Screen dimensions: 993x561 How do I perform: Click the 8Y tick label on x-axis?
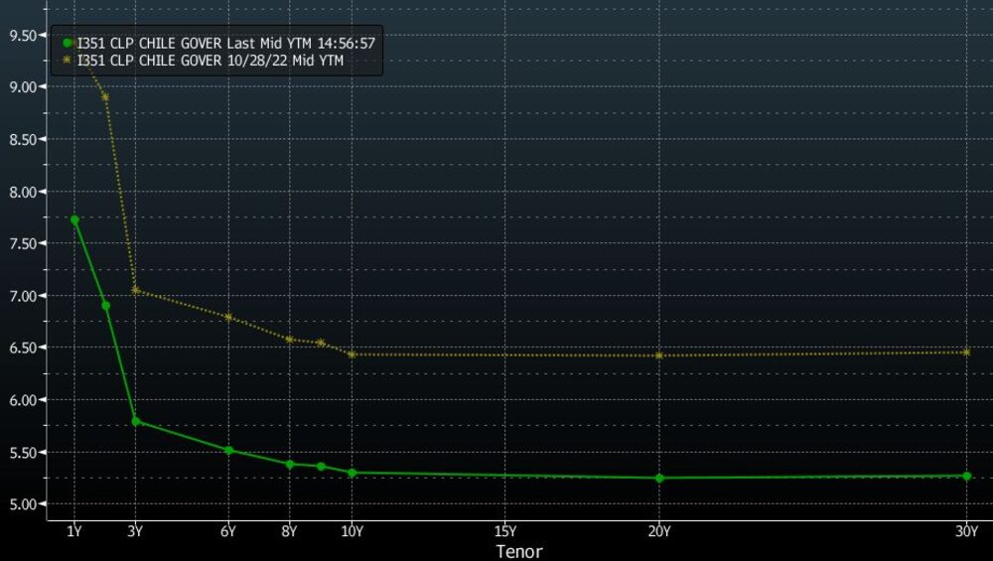tap(290, 532)
